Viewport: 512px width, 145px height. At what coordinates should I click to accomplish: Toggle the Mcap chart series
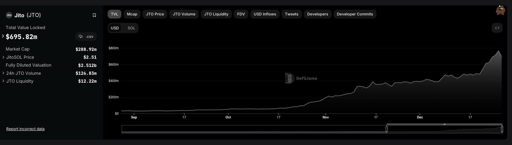tap(132, 14)
